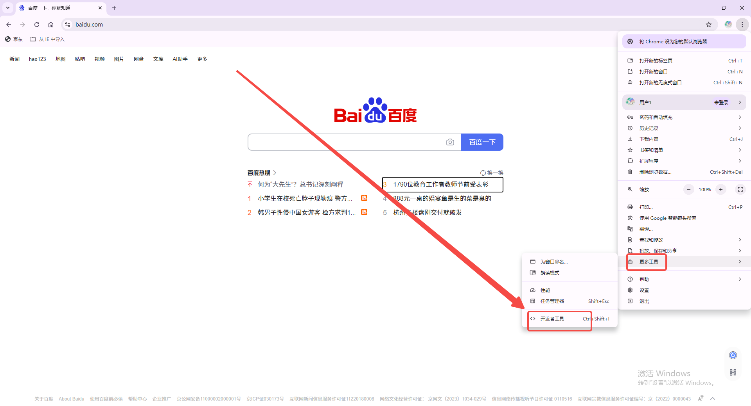This screenshot has height=406, width=751.
Task: Click the camera image search icon
Action: pos(450,142)
